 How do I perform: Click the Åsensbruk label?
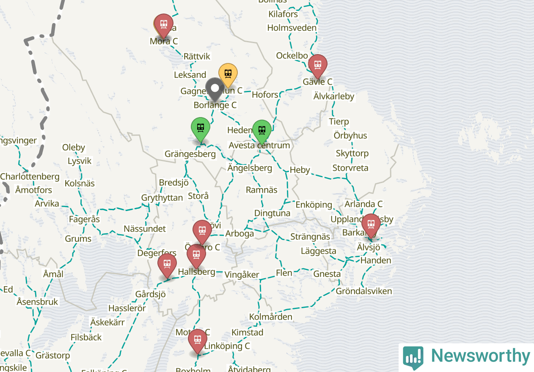coord(38,302)
